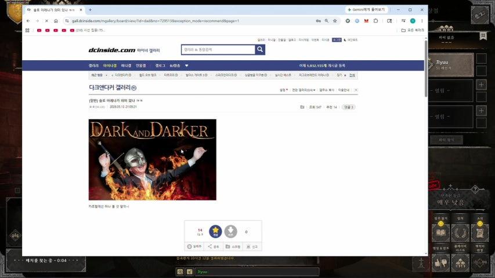Viewport: 495px width, 278px height.
Task: Click the red butterfly extension icon
Action: [x=366, y=21]
